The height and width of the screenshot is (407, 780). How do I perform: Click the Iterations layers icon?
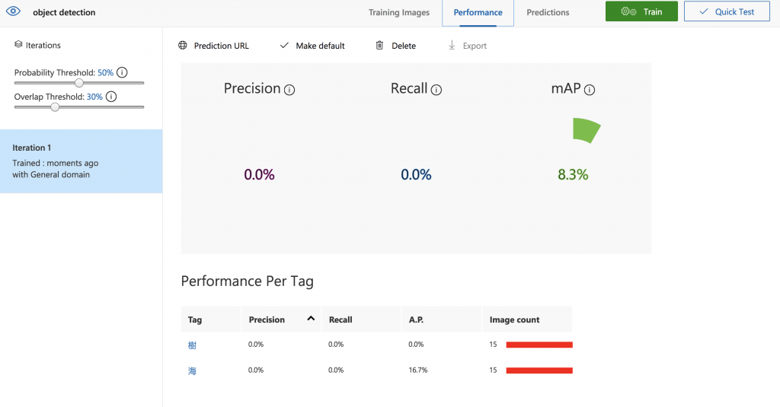[x=18, y=45]
